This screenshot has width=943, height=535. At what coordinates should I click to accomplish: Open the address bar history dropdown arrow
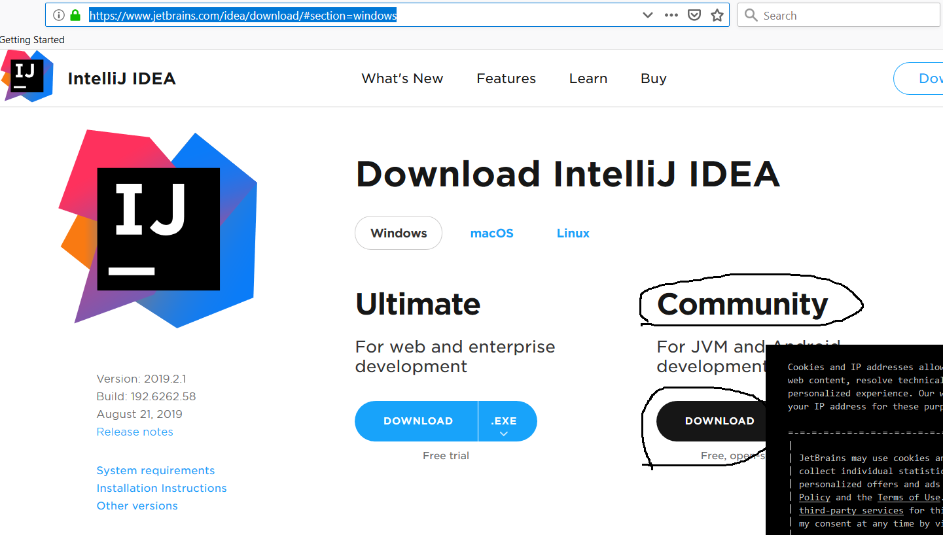click(x=648, y=15)
